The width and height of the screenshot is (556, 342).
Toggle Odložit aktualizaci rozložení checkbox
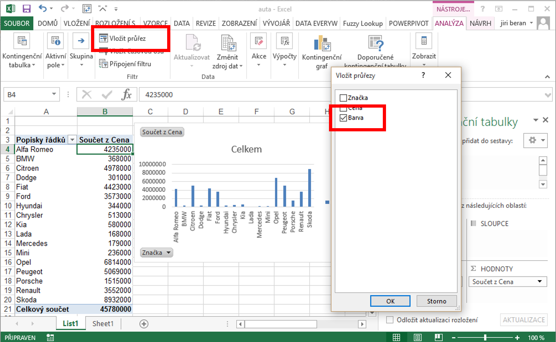click(390, 320)
